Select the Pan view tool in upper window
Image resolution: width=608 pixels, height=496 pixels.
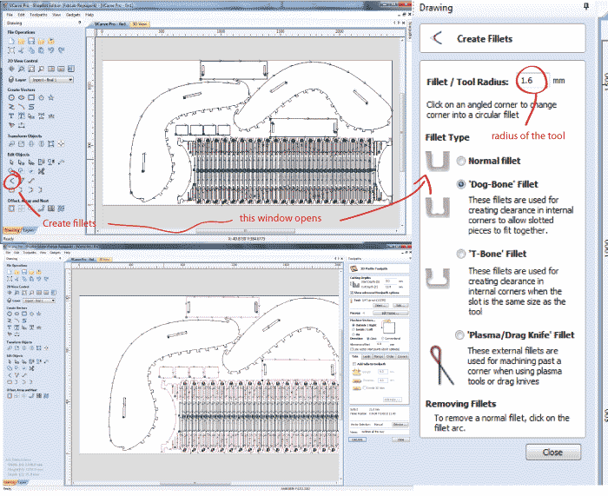11,69
